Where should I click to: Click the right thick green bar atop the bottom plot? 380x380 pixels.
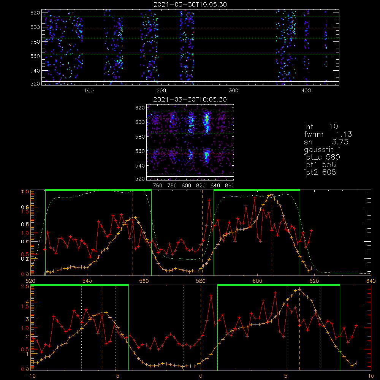click(x=279, y=285)
